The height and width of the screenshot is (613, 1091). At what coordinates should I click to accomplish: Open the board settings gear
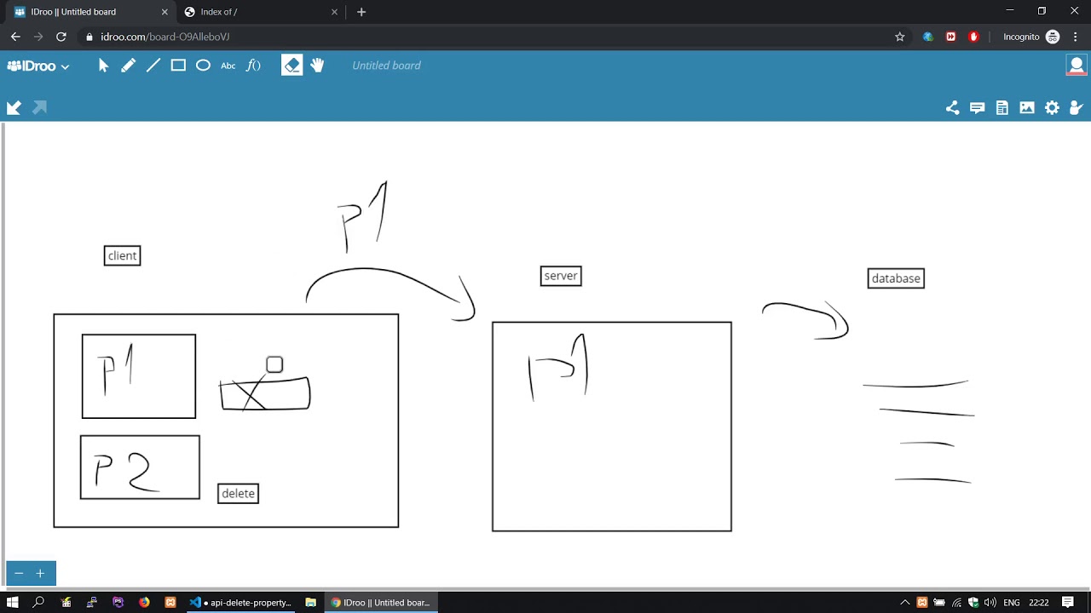[x=1053, y=107]
